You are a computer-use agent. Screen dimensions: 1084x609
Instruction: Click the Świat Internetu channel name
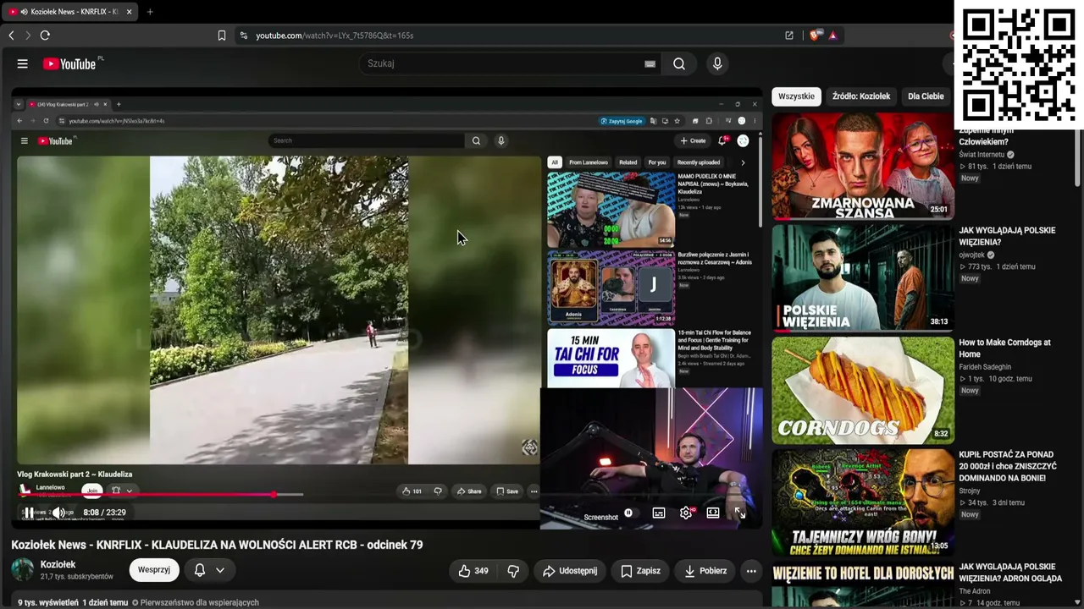pyautogui.click(x=981, y=155)
